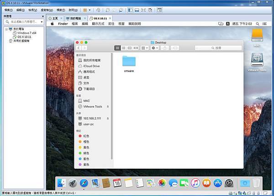
Task: Eject the 192.168.2.111 shared server
Action: point(108,119)
